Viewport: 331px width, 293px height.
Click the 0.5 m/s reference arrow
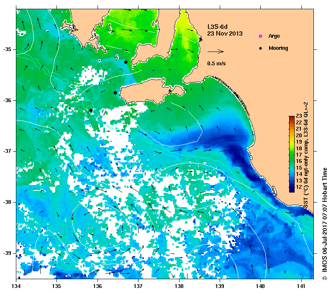216,51
